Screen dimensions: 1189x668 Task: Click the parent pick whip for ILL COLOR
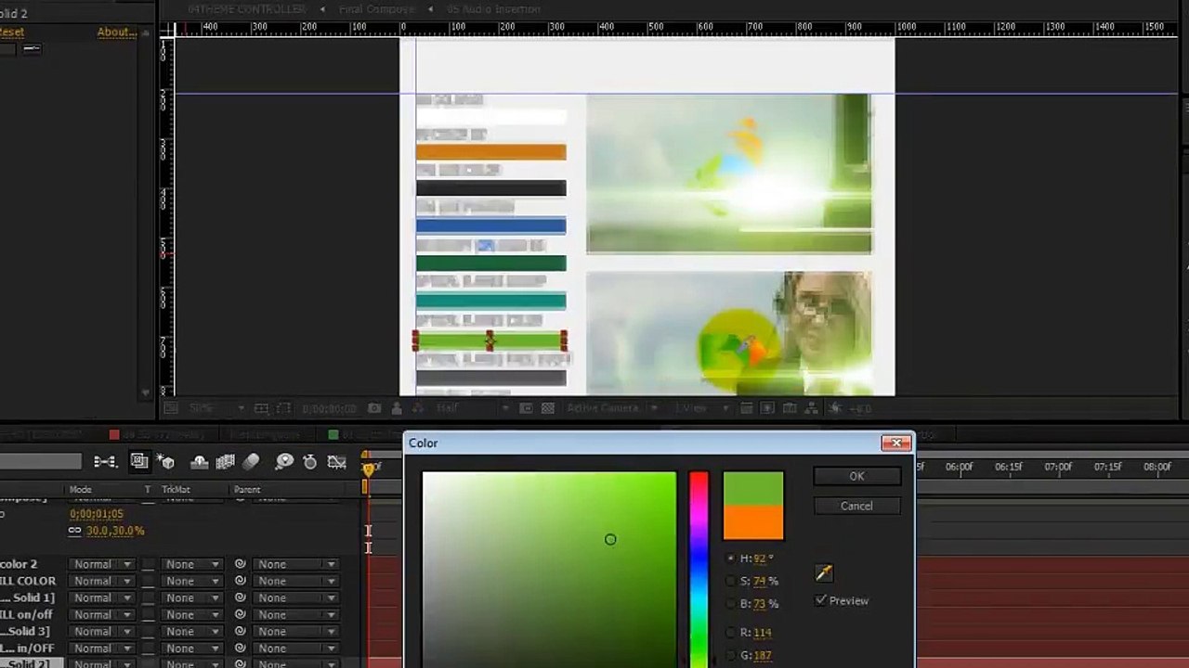pyautogui.click(x=240, y=581)
